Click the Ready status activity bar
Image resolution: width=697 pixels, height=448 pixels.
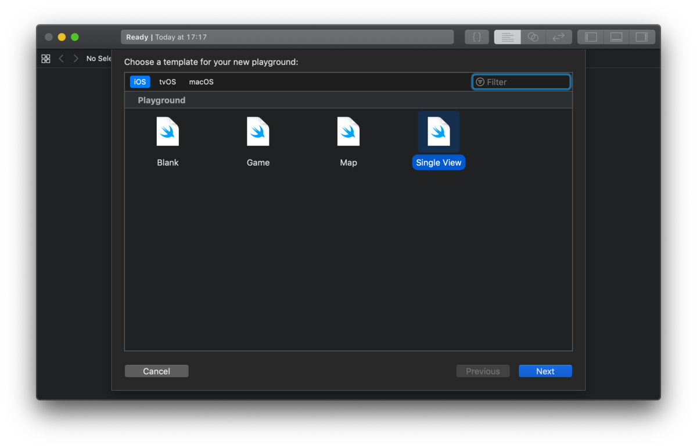[287, 37]
